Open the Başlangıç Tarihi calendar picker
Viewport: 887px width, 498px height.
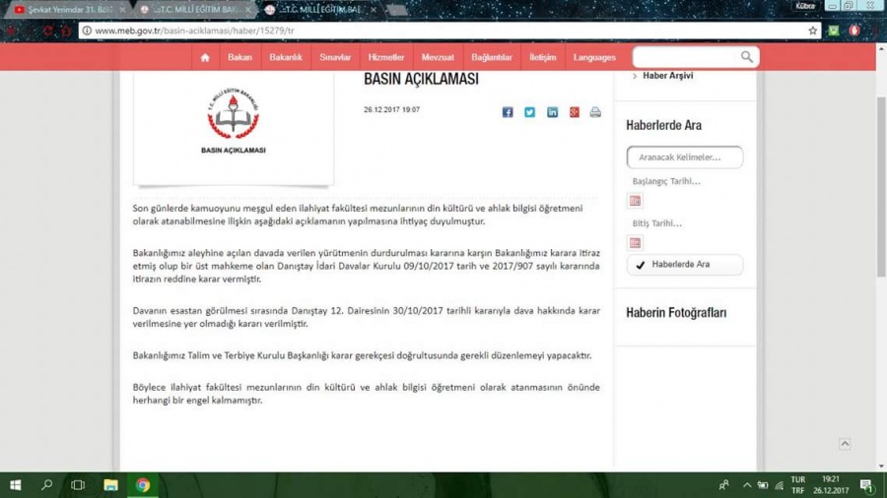pos(635,201)
